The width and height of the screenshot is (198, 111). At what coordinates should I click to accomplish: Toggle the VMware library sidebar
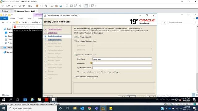tap(67, 6)
